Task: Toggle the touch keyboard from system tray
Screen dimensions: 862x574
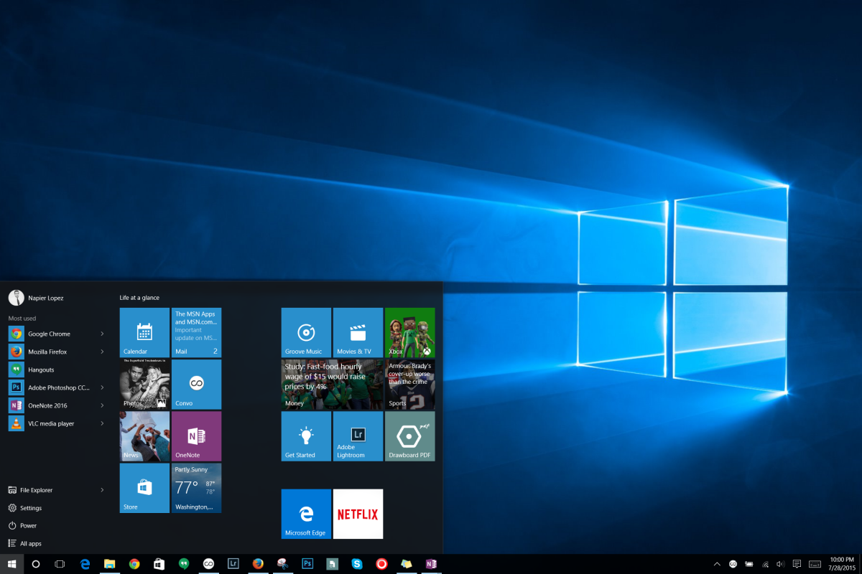Action: pyautogui.click(x=815, y=564)
